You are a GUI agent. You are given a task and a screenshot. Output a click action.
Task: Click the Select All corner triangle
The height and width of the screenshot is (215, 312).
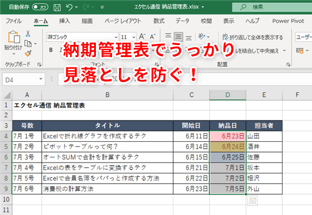coord(7,95)
